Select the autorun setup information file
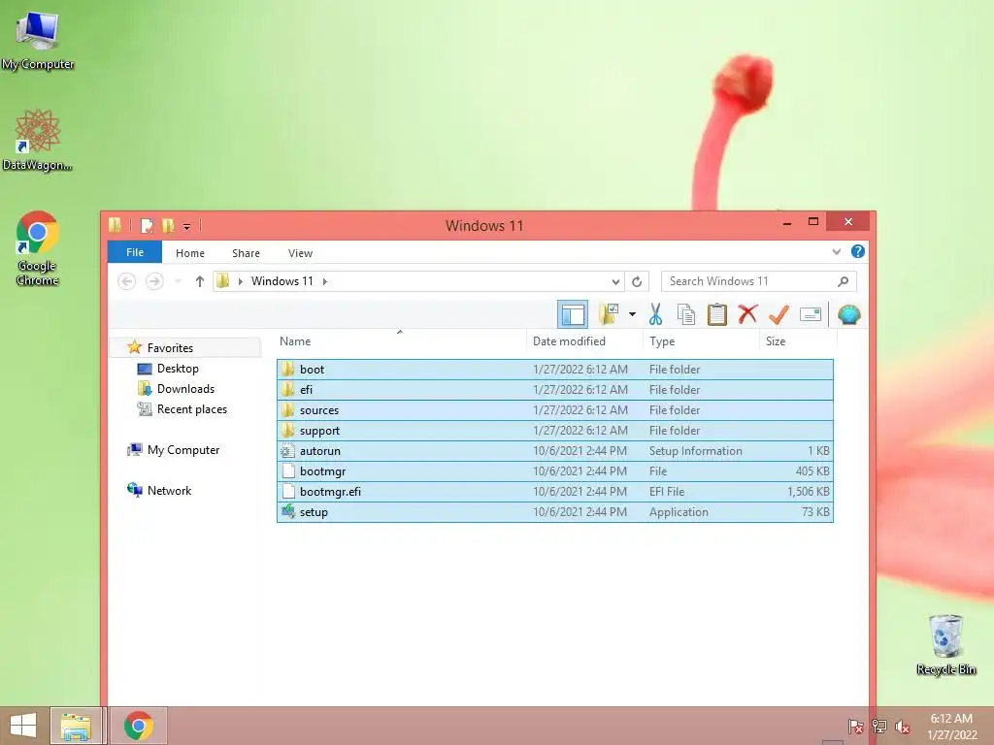994x745 pixels. pos(555,450)
